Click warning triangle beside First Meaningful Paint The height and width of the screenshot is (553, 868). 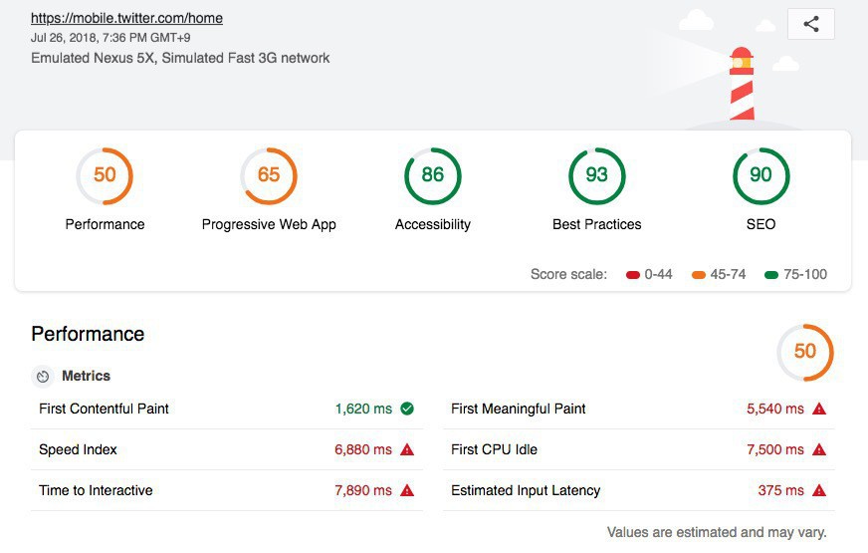pos(819,409)
